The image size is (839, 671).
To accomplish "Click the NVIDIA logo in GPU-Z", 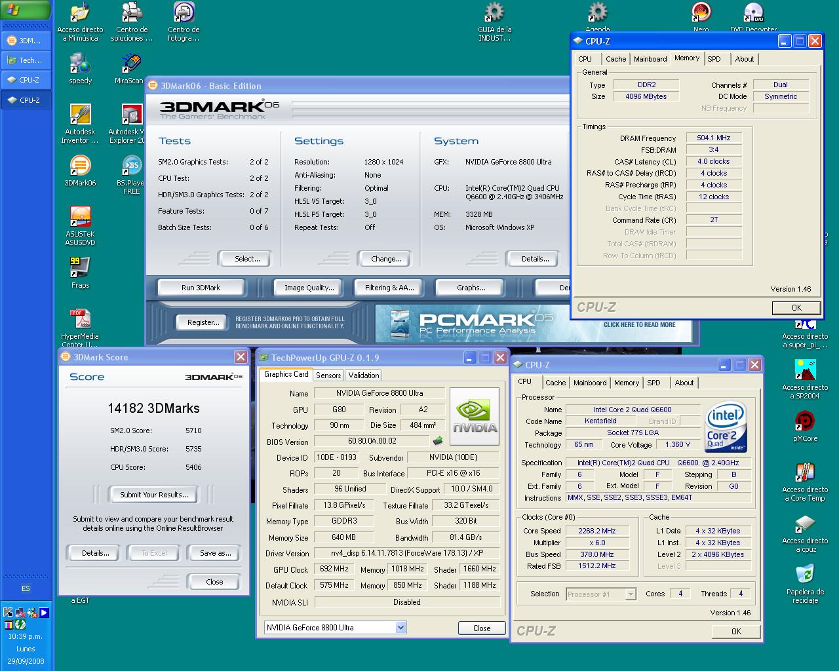I will pyautogui.click(x=475, y=417).
